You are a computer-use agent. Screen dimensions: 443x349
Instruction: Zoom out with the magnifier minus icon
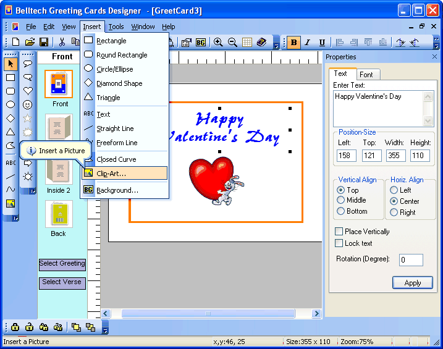[232, 43]
